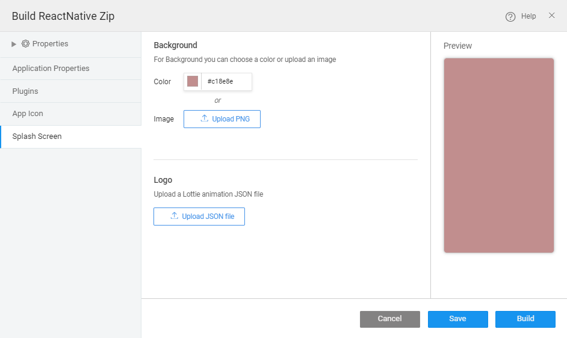This screenshot has height=338, width=567.
Task: Click the upload arrow icon for JSON
Action: [x=174, y=216]
